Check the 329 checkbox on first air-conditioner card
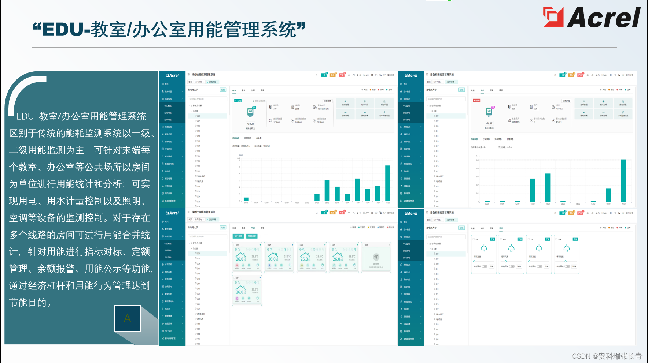Image resolution: width=648 pixels, height=363 pixels. tap(234, 245)
